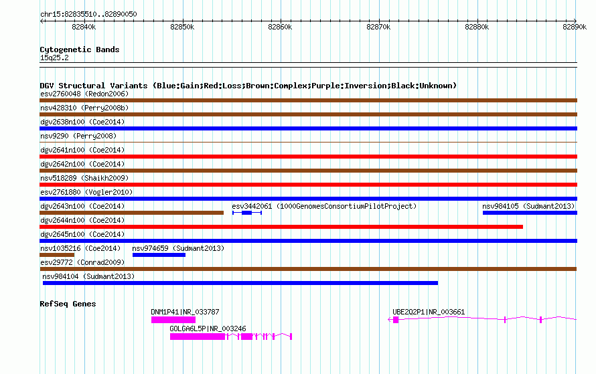
Task: Click the brown bar below nsv428310
Action: [x=308, y=114]
